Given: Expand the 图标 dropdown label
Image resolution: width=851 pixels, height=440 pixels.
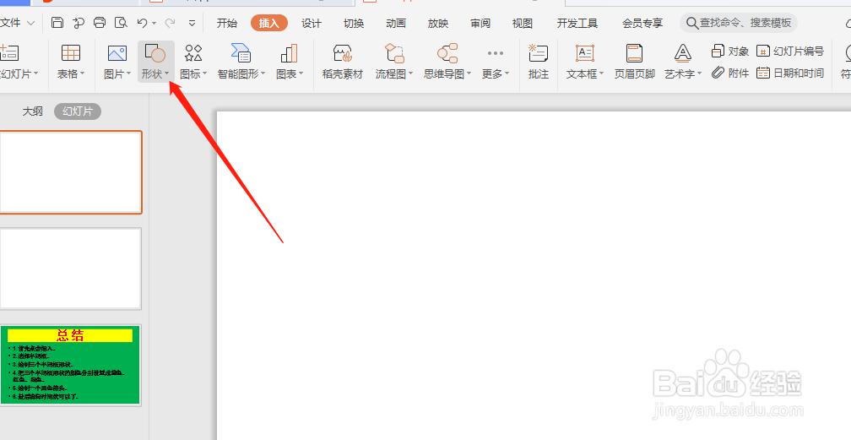Looking at the screenshot, I should tap(193, 73).
